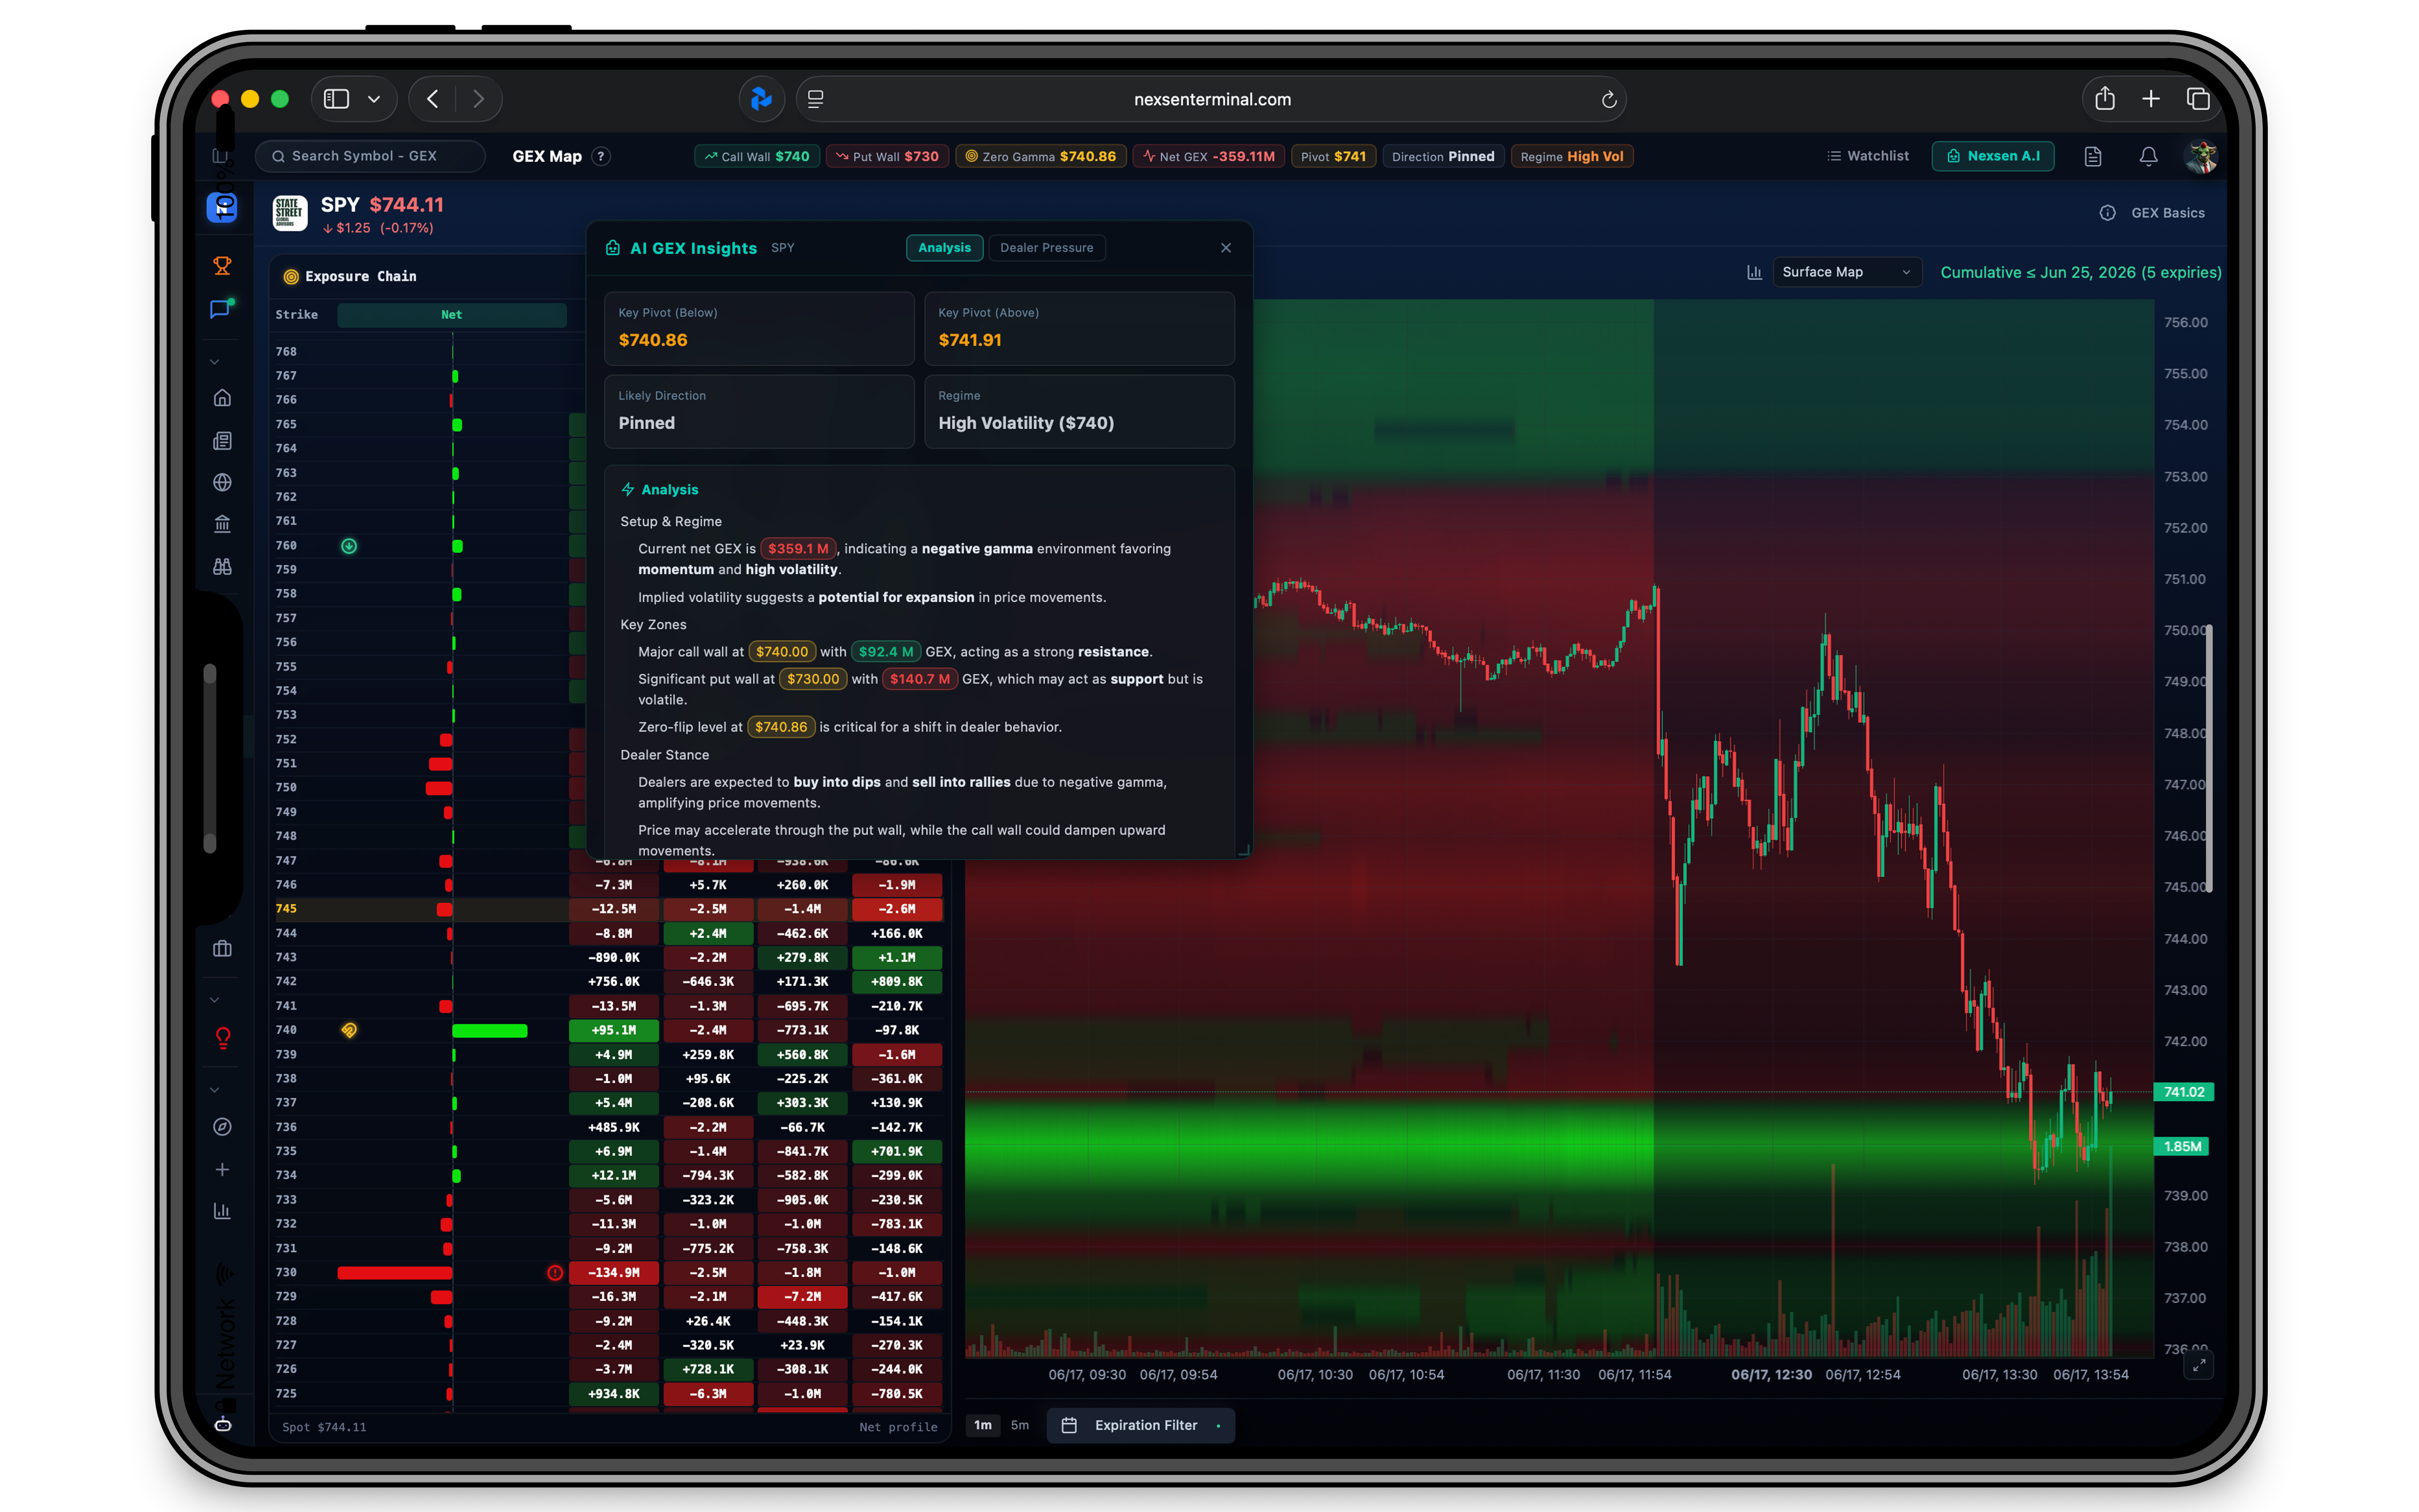Close the AI GEX Insights panel

[x=1225, y=248]
